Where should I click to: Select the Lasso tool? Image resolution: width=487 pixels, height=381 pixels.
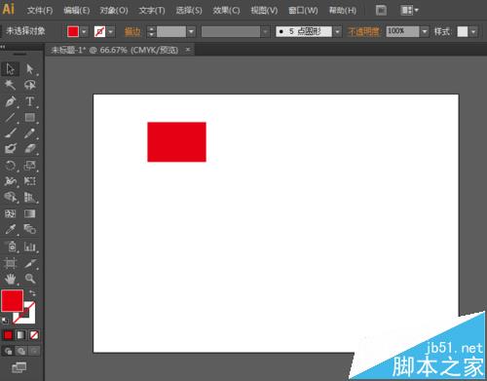coord(30,85)
